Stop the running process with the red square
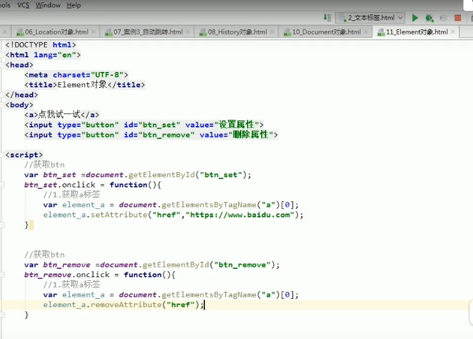 [458, 18]
